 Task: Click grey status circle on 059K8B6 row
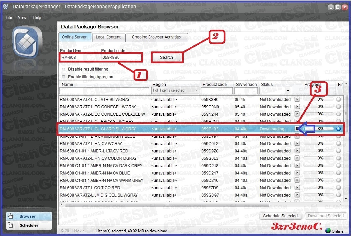[x=339, y=99]
